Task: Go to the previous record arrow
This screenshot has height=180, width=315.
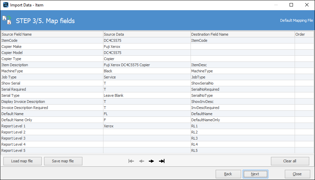Action: 142,161
